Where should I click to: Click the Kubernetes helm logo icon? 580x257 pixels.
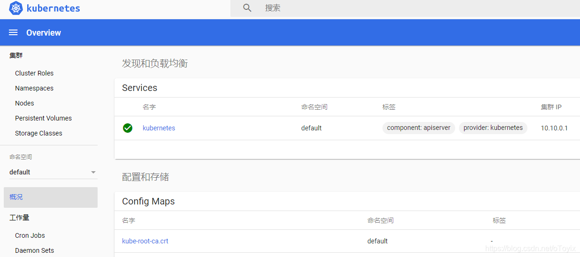point(16,8)
